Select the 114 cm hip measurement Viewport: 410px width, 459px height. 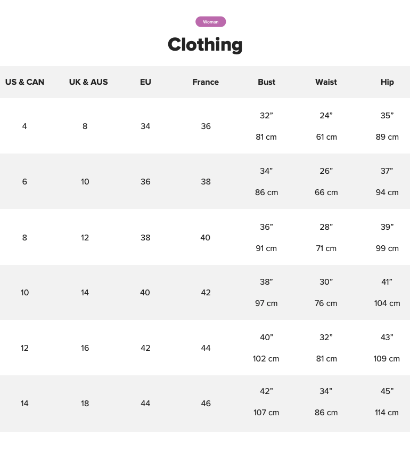[387, 413]
